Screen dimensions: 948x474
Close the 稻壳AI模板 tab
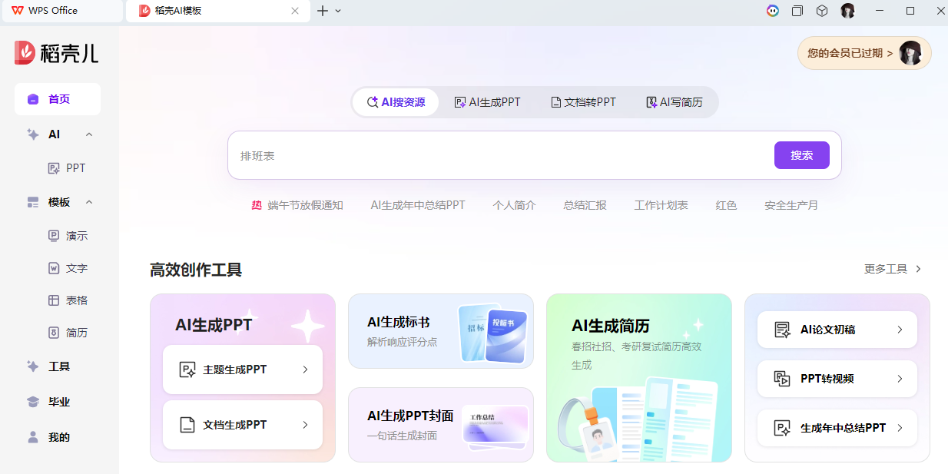(296, 11)
